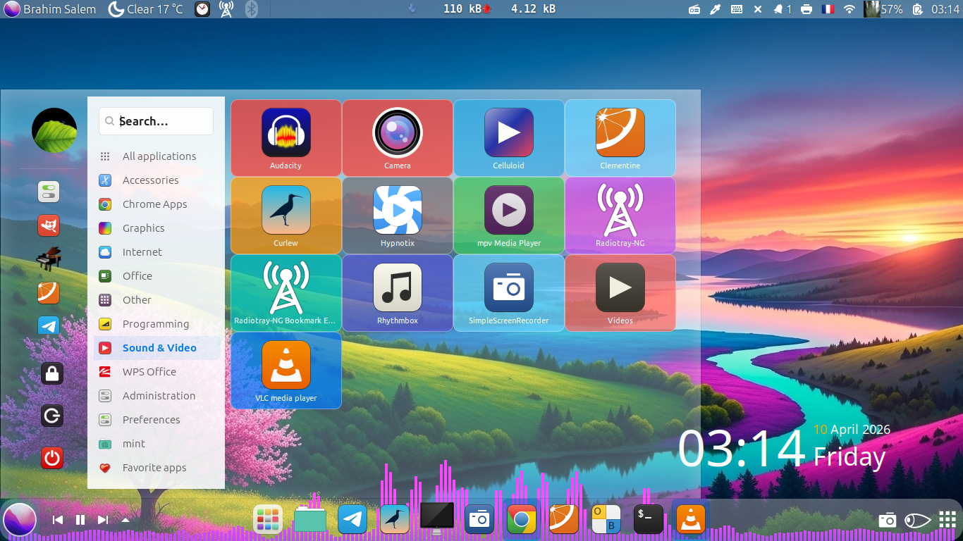Expand the media player applet arrow
The height and width of the screenshot is (541, 963).
(x=125, y=520)
